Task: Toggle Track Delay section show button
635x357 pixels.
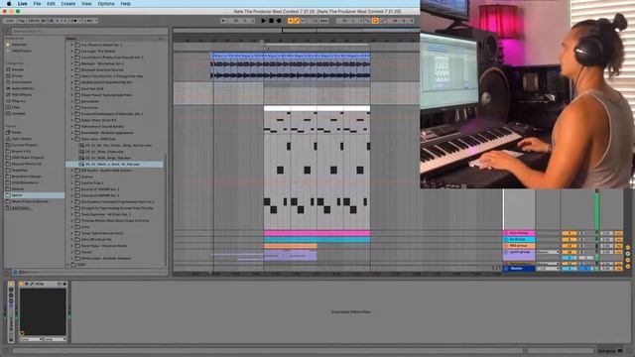Action: coord(628,267)
